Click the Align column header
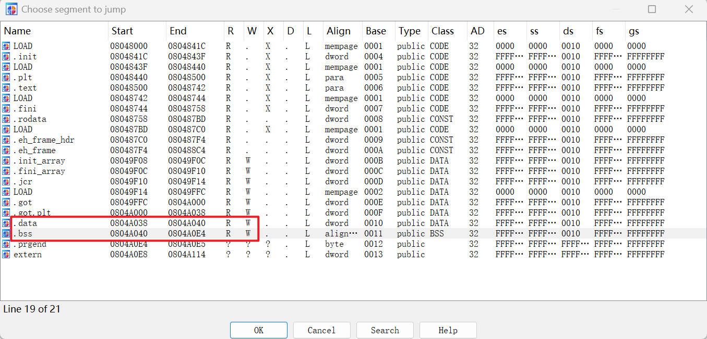Viewport: 707px width, 339px height. (338, 31)
